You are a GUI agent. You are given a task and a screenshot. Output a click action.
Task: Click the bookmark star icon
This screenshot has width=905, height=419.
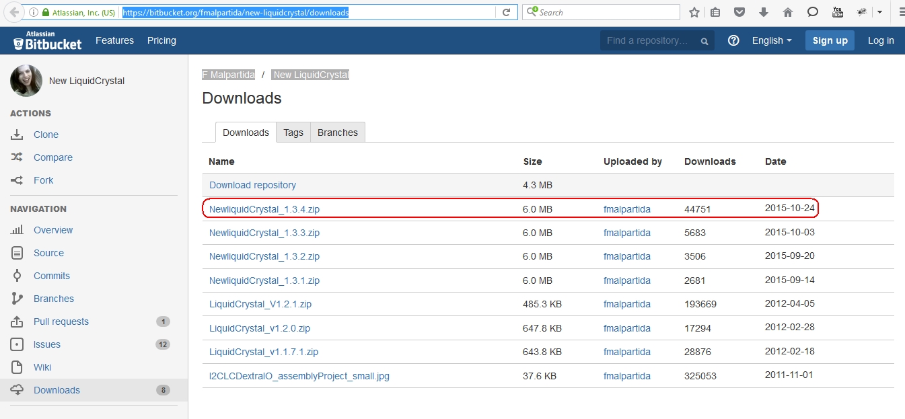694,12
